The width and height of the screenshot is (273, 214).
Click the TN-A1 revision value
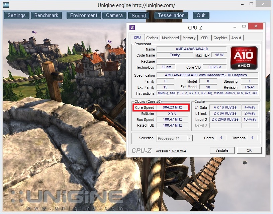250,87
